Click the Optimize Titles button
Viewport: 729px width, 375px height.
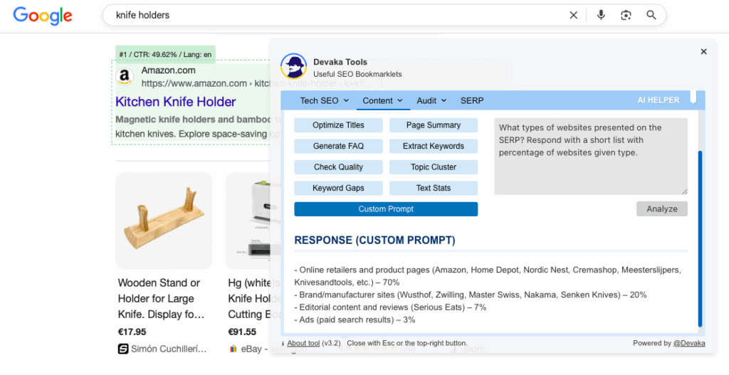coord(338,125)
